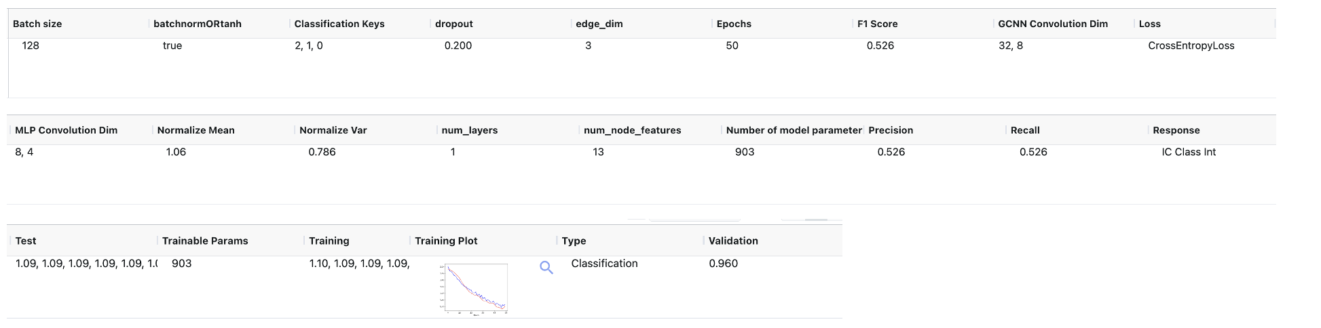
Task: Select the Loss column header
Action: click(x=1149, y=24)
